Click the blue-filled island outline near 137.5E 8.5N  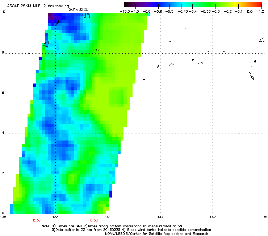[46, 44]
